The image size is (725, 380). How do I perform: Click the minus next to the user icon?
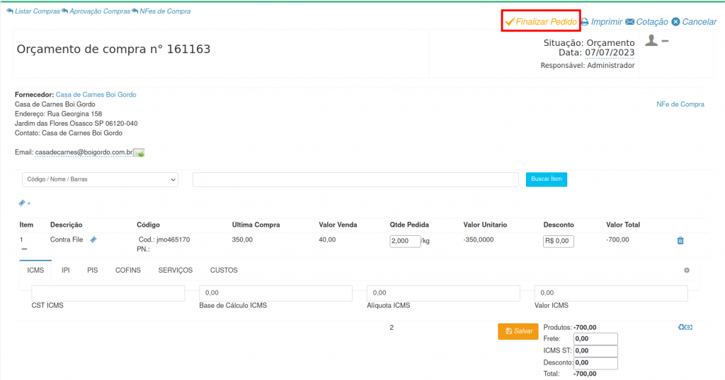[665, 41]
